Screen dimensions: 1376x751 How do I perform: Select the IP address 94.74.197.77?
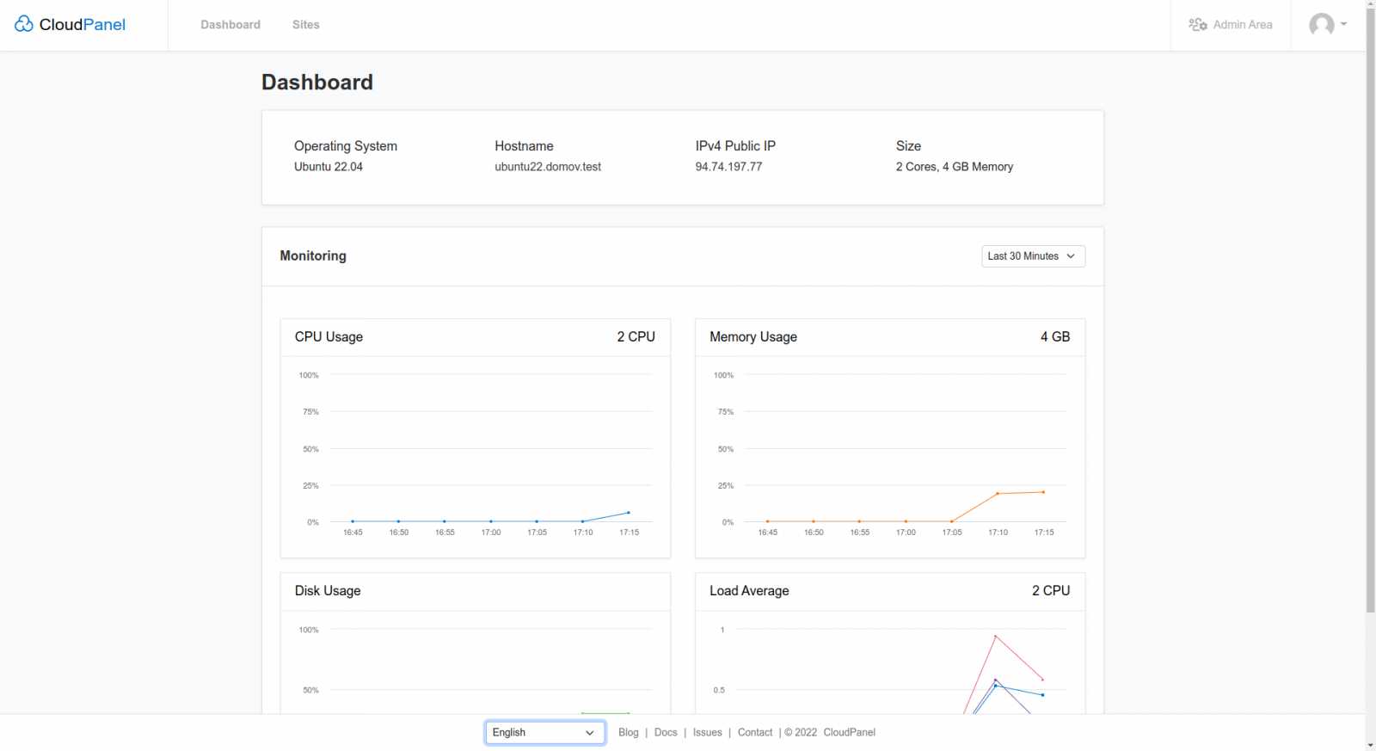click(x=729, y=167)
